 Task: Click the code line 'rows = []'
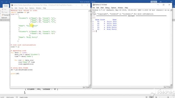[15, 47]
